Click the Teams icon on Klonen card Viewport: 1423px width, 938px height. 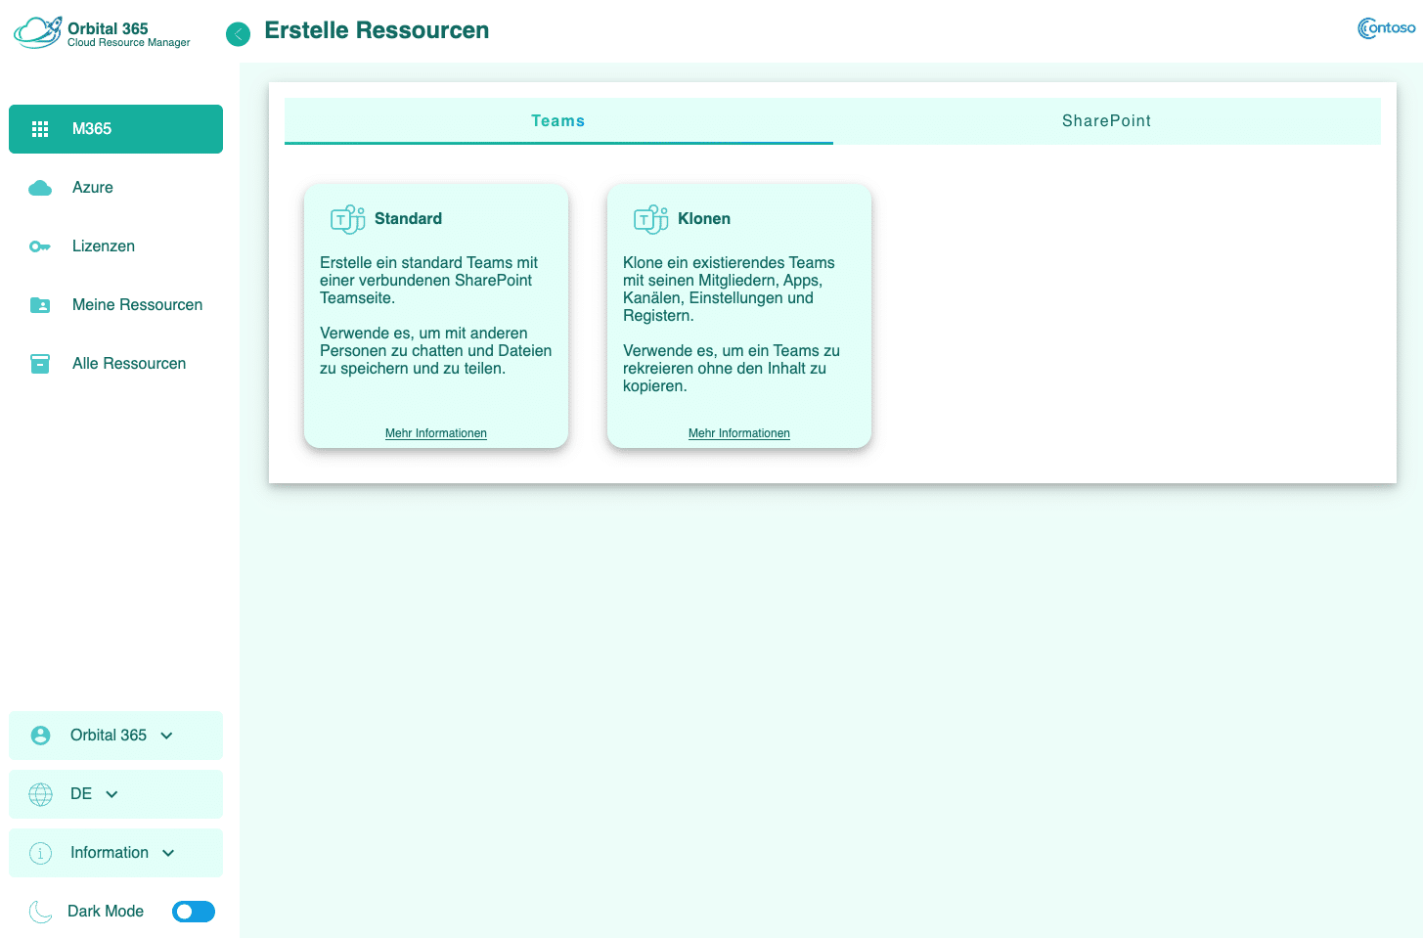[x=650, y=219]
